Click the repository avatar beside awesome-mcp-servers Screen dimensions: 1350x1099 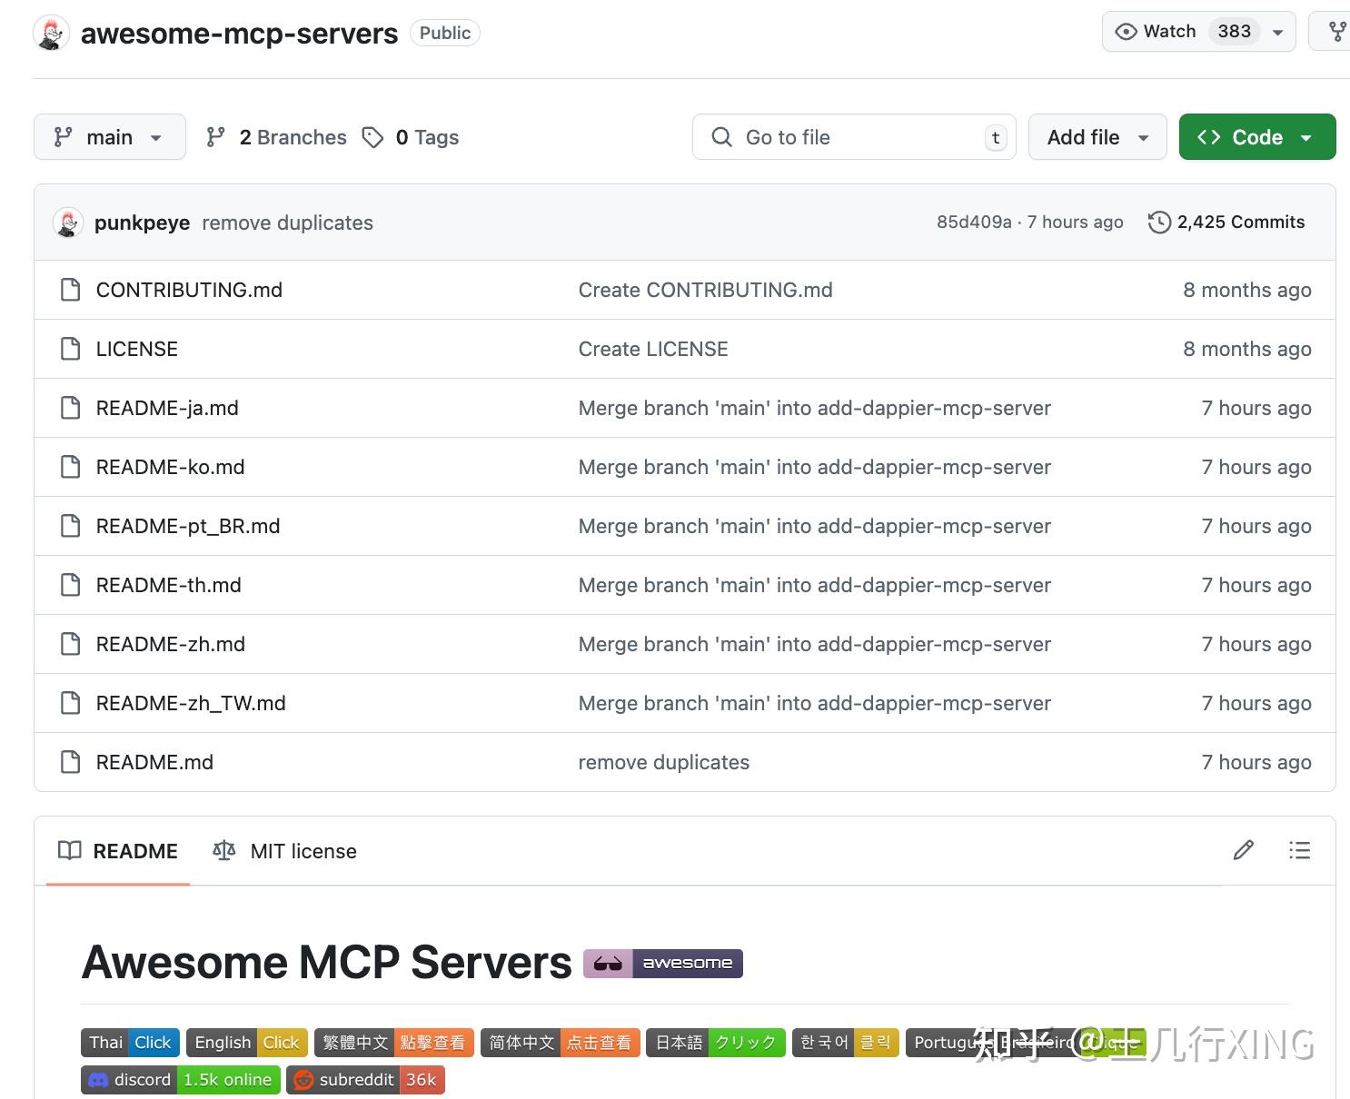[x=51, y=33]
